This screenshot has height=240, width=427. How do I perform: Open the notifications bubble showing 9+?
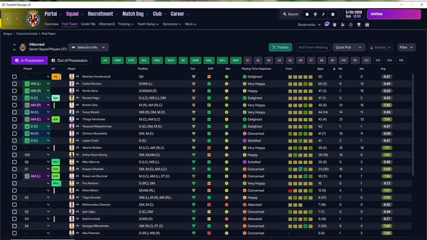pos(327,24)
